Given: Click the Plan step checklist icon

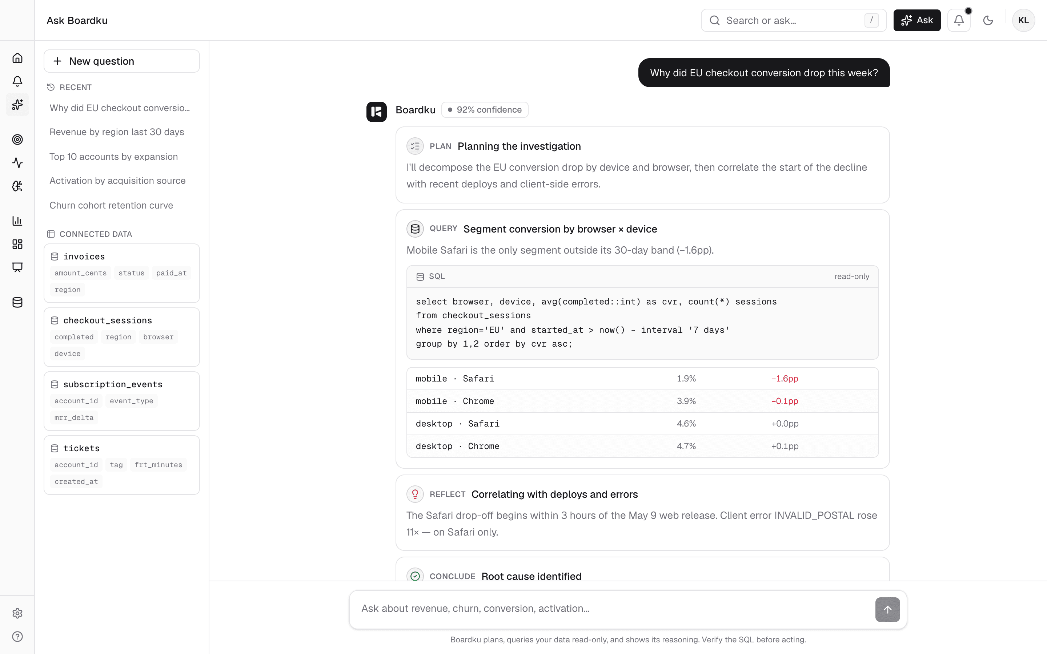Looking at the screenshot, I should click(415, 146).
